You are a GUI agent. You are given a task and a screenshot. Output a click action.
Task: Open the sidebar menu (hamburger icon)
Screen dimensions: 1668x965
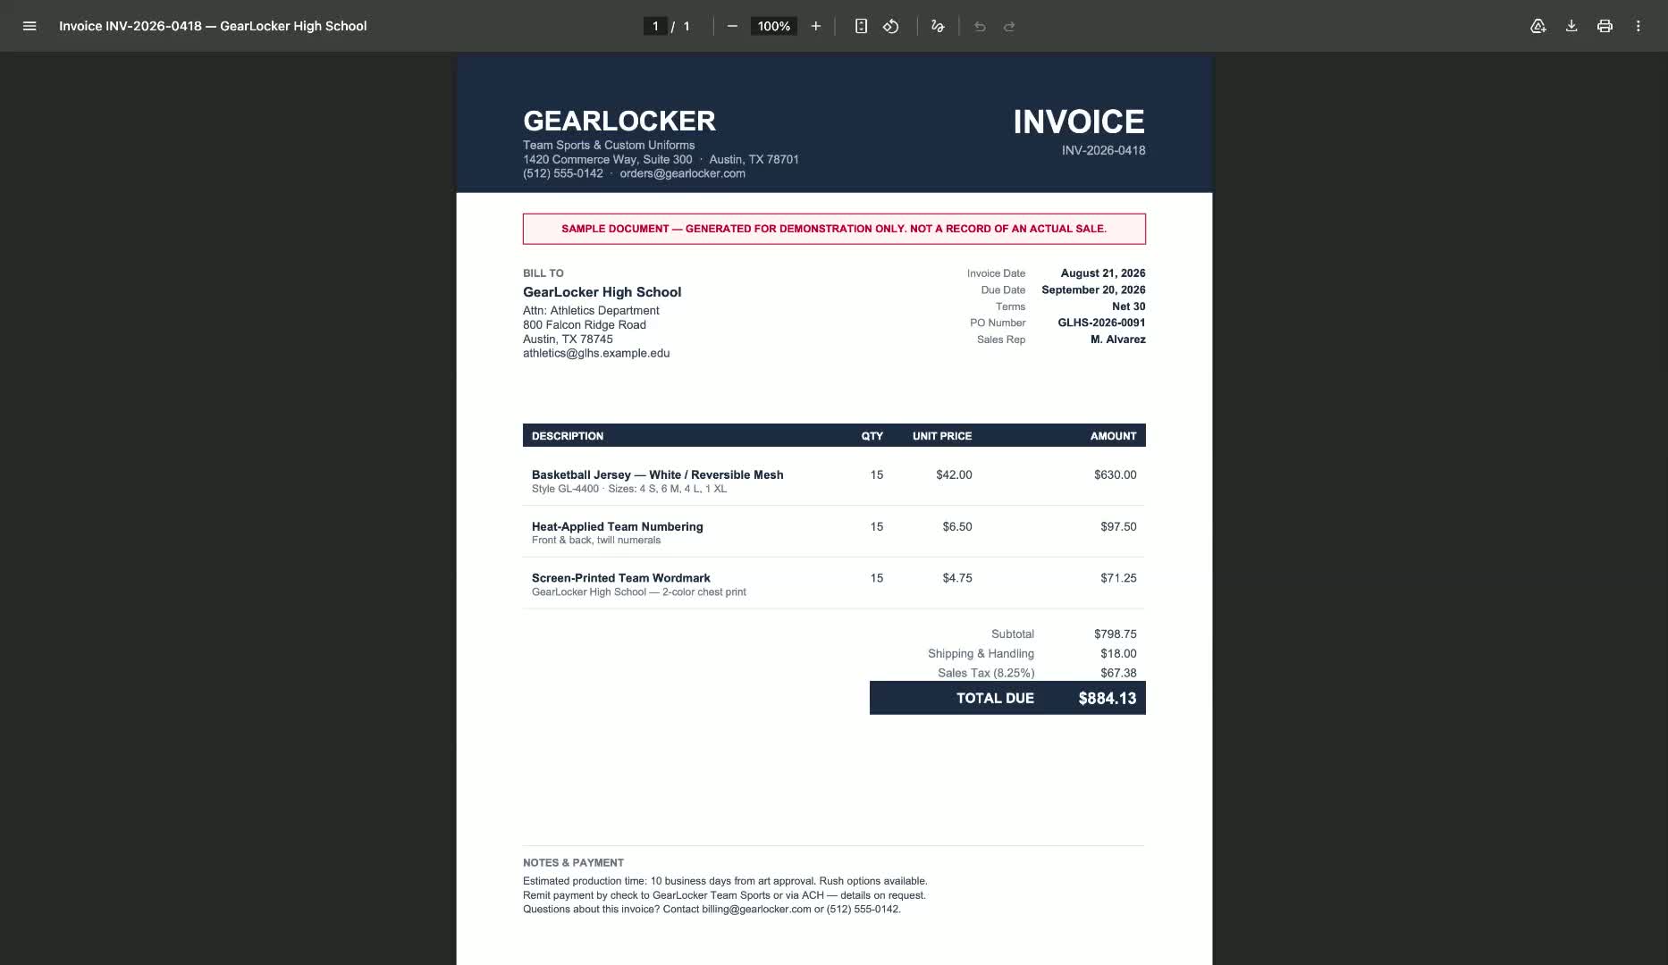[29, 26]
